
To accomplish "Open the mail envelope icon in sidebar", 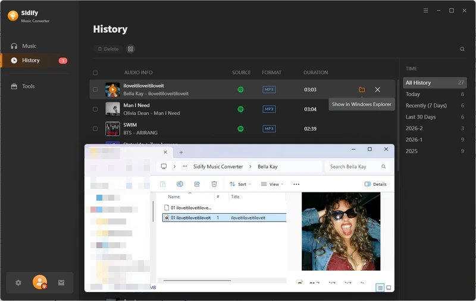I will coord(61,283).
